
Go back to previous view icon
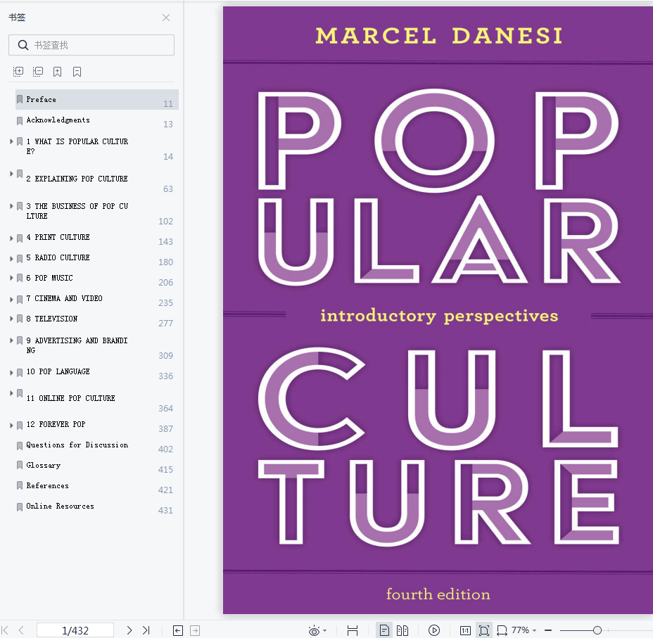tap(178, 630)
